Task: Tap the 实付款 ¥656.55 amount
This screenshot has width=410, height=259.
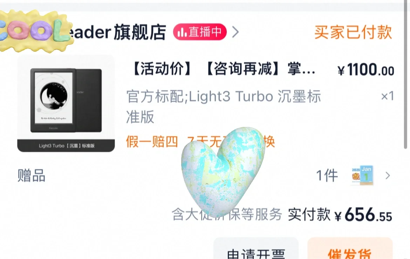Action: [340, 214]
